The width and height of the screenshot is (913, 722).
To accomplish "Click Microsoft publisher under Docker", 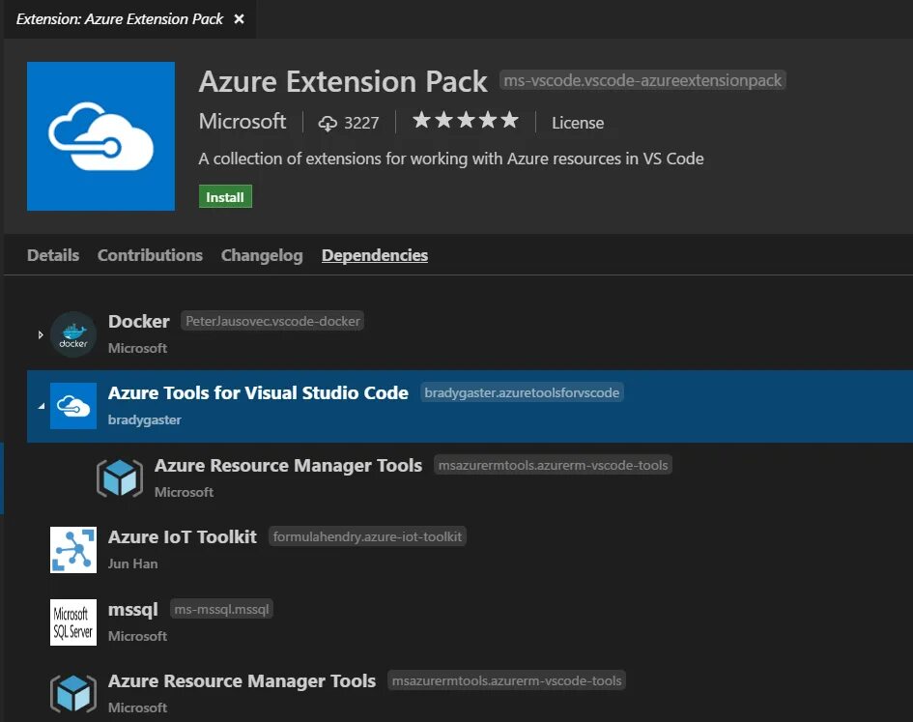I will point(137,348).
